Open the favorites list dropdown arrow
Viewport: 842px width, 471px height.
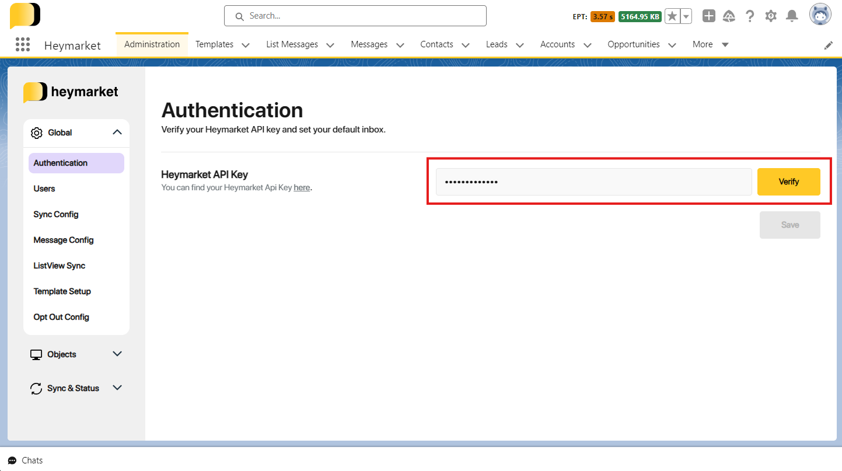[686, 16]
